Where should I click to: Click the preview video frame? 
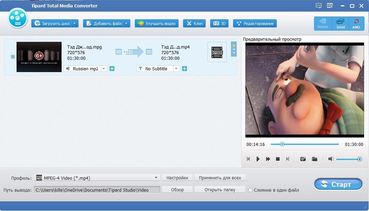305,90
